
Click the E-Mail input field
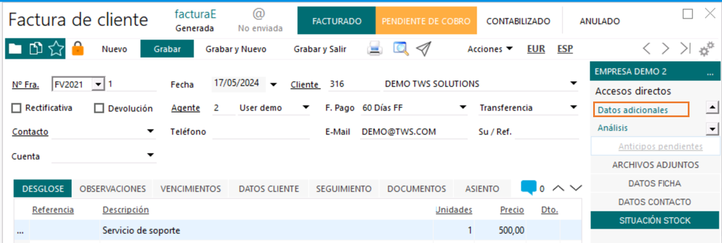click(x=412, y=132)
